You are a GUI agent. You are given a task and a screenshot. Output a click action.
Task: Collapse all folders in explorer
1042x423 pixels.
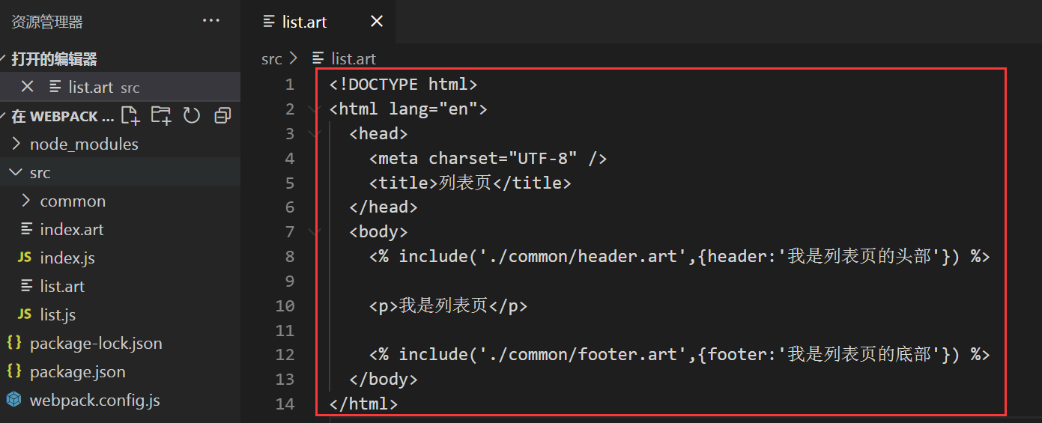pyautogui.click(x=222, y=115)
